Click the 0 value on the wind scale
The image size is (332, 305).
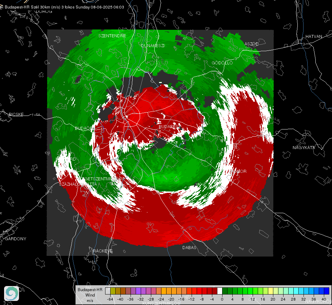[x=222, y=299]
